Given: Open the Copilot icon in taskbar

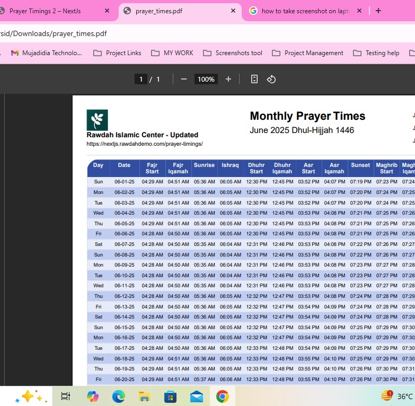Looking at the screenshot, I should click(93, 396).
